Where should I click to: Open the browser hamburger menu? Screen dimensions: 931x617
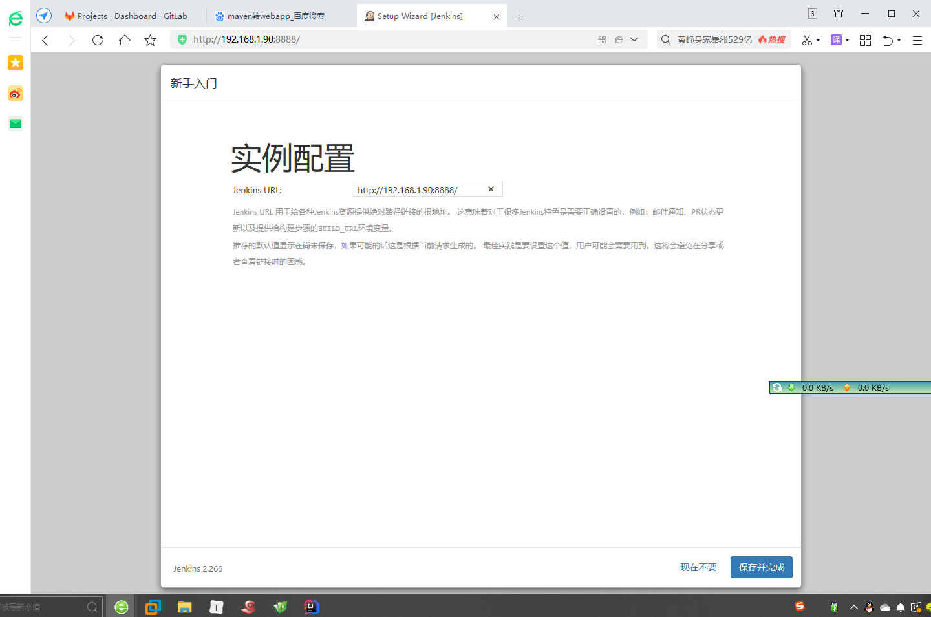point(917,40)
